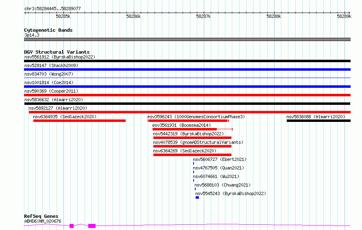Click the red bar under nsv6364269
This screenshot has height=230, width=362.
192,155
